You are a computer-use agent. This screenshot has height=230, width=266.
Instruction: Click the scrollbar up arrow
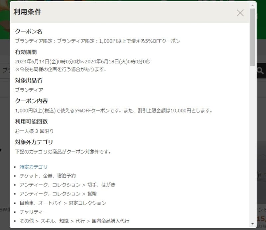pos(252,5)
